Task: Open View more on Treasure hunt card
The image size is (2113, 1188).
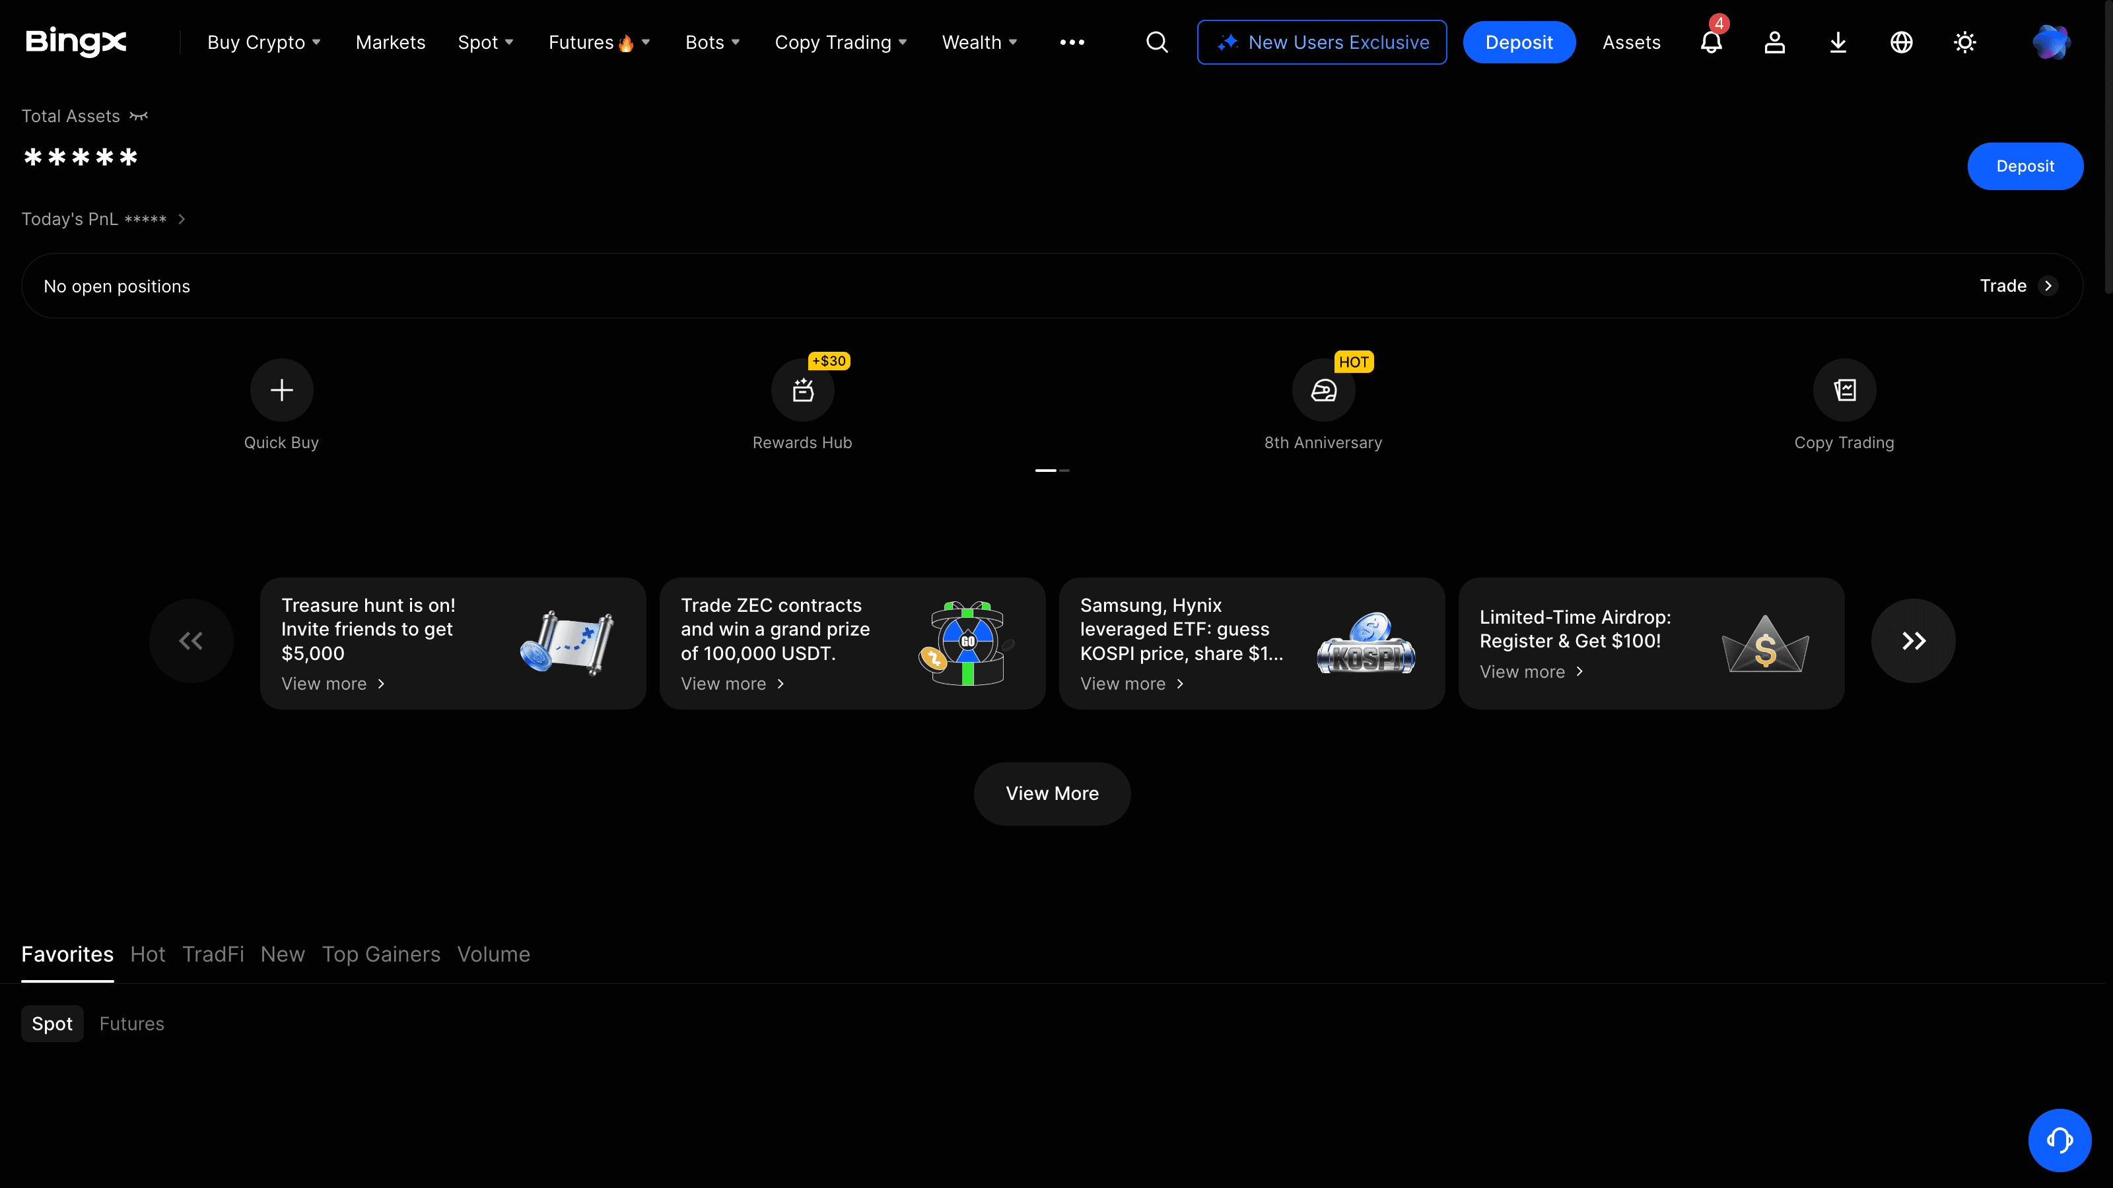Action: [333, 684]
